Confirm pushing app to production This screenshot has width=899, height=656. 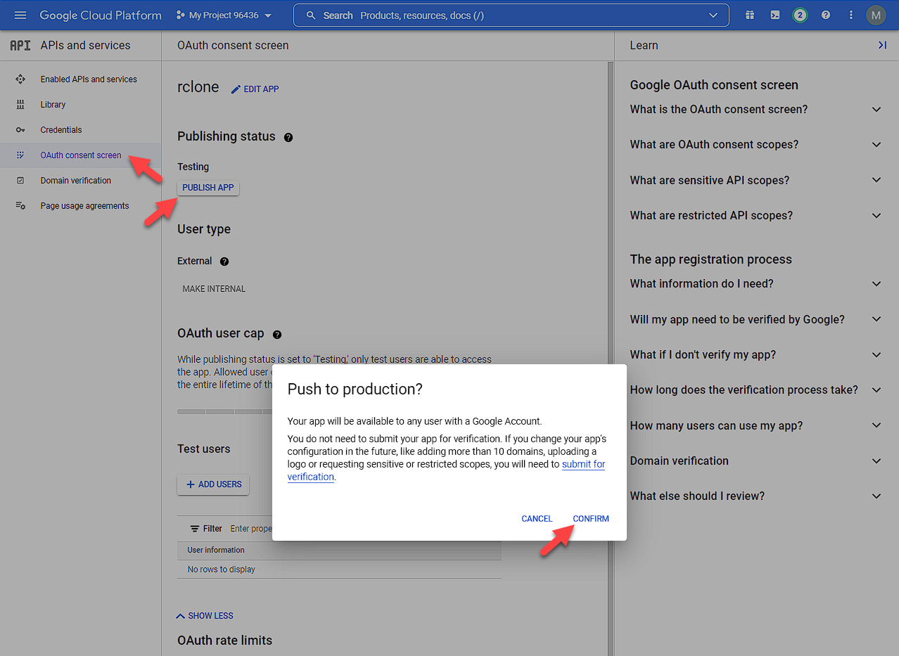click(x=591, y=519)
